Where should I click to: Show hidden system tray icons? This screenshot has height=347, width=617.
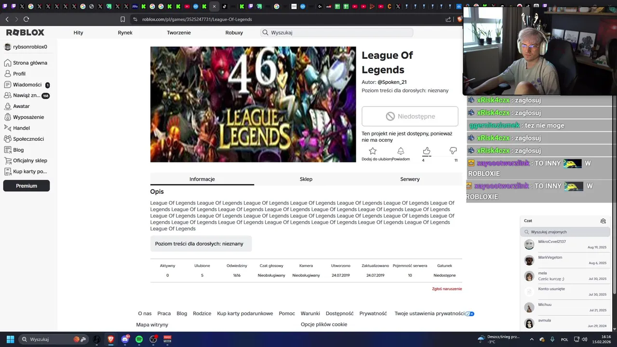(532, 339)
